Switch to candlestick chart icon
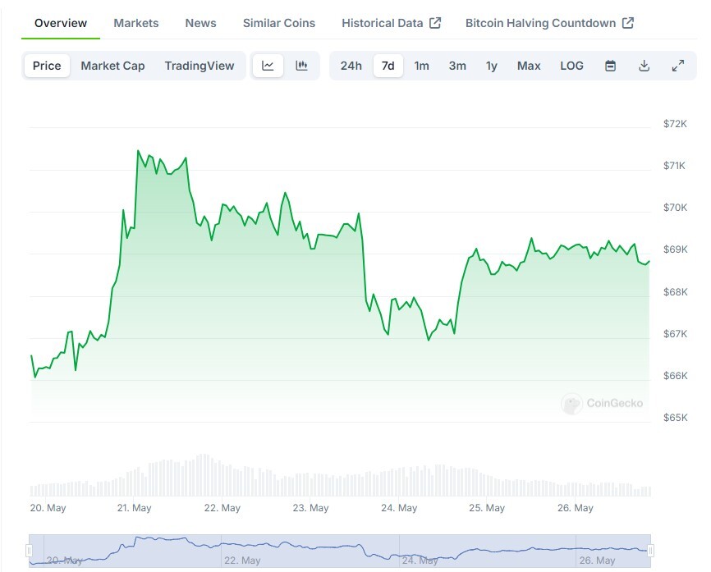This screenshot has width=711, height=572. coord(301,66)
